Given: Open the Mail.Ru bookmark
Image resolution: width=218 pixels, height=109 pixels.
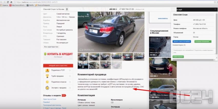Looking at the screenshot, I should coord(30,5).
